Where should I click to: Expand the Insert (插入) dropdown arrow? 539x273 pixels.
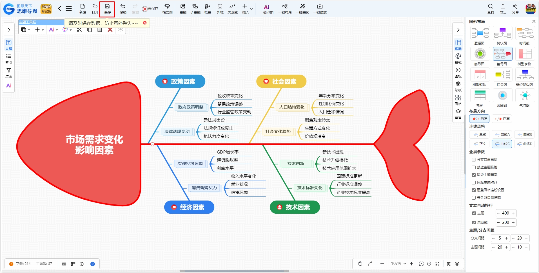pos(251,9)
